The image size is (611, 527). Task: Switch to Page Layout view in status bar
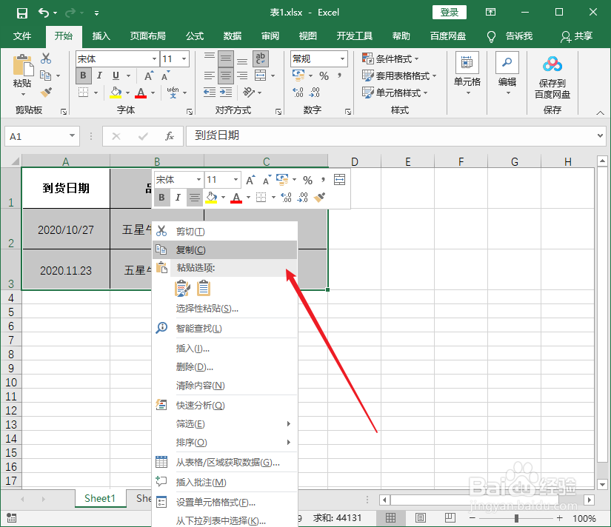click(421, 517)
